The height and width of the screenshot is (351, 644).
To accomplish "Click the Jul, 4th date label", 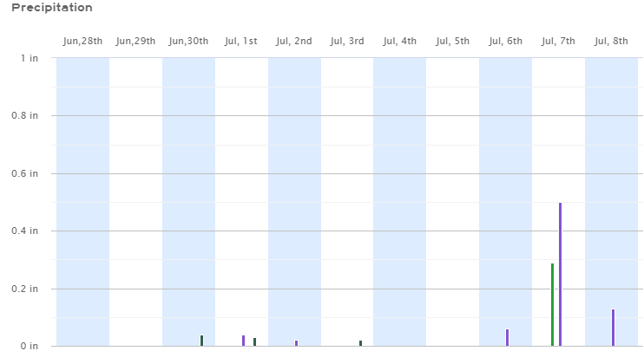I will (399, 41).
